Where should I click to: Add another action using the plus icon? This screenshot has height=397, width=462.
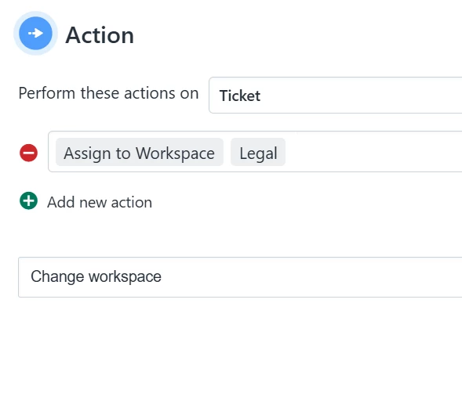click(28, 201)
